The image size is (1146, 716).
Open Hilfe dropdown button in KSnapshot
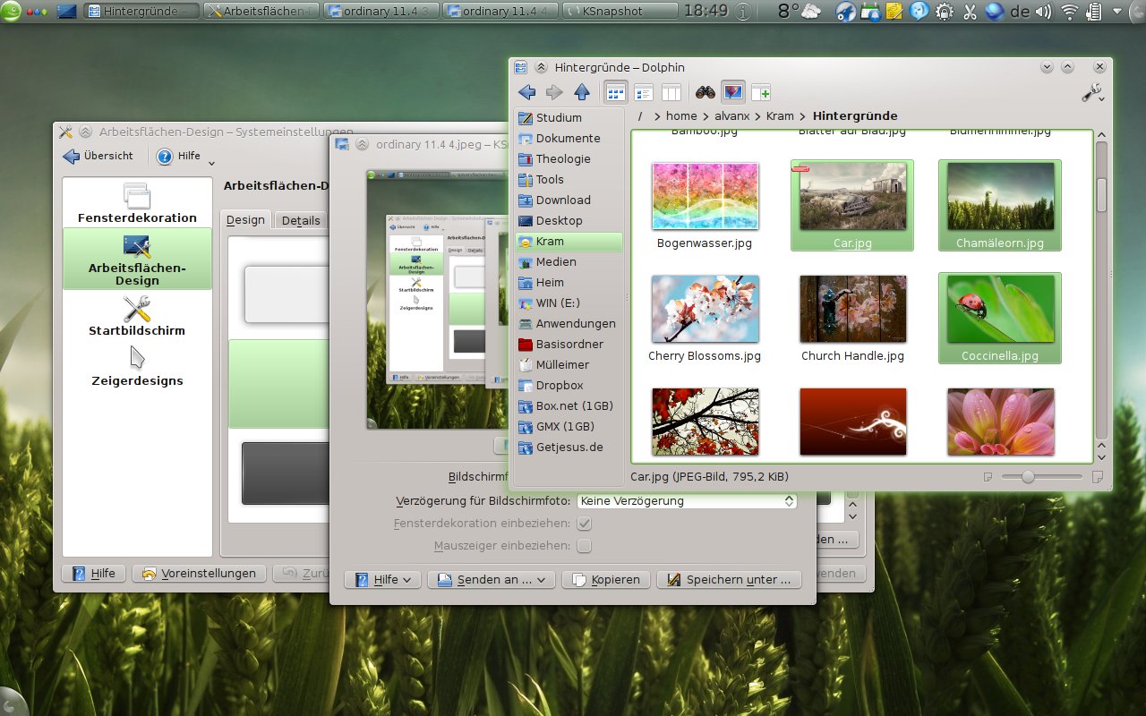pyautogui.click(x=382, y=579)
